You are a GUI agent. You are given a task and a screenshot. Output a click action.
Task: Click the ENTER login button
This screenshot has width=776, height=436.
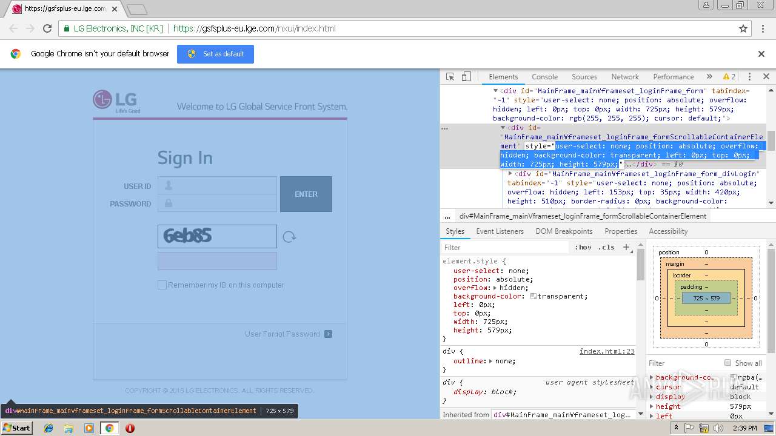coord(306,194)
